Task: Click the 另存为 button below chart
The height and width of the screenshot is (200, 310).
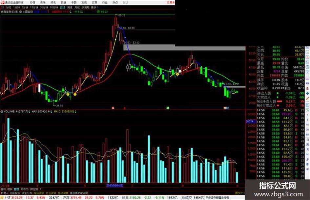Action: (25, 189)
